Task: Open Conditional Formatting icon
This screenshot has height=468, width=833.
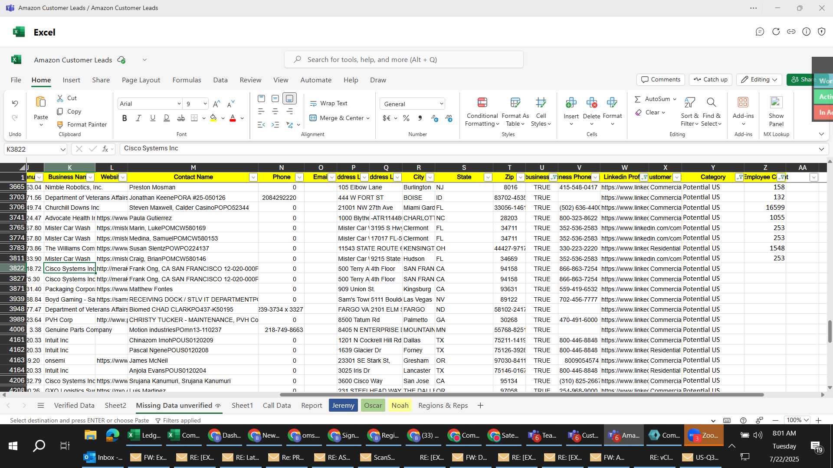Action: coord(482,103)
